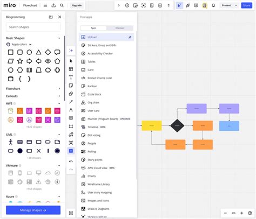Collapse the VMware shapes section

[59, 166]
